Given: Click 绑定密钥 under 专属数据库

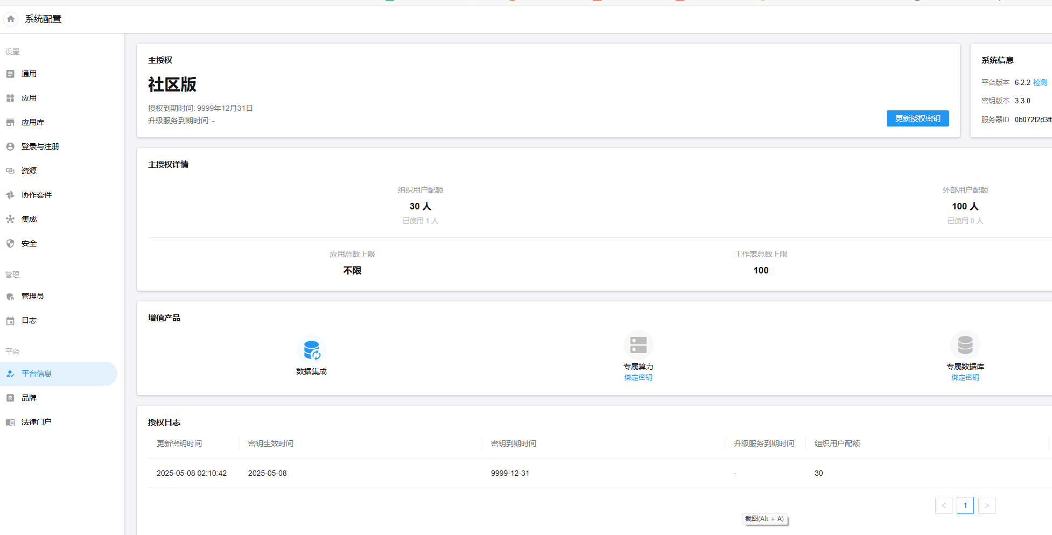Looking at the screenshot, I should click(965, 377).
